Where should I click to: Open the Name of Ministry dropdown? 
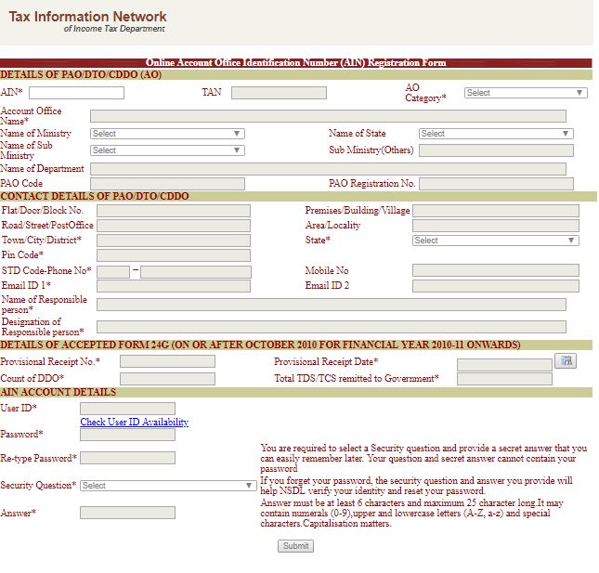pyautogui.click(x=167, y=134)
